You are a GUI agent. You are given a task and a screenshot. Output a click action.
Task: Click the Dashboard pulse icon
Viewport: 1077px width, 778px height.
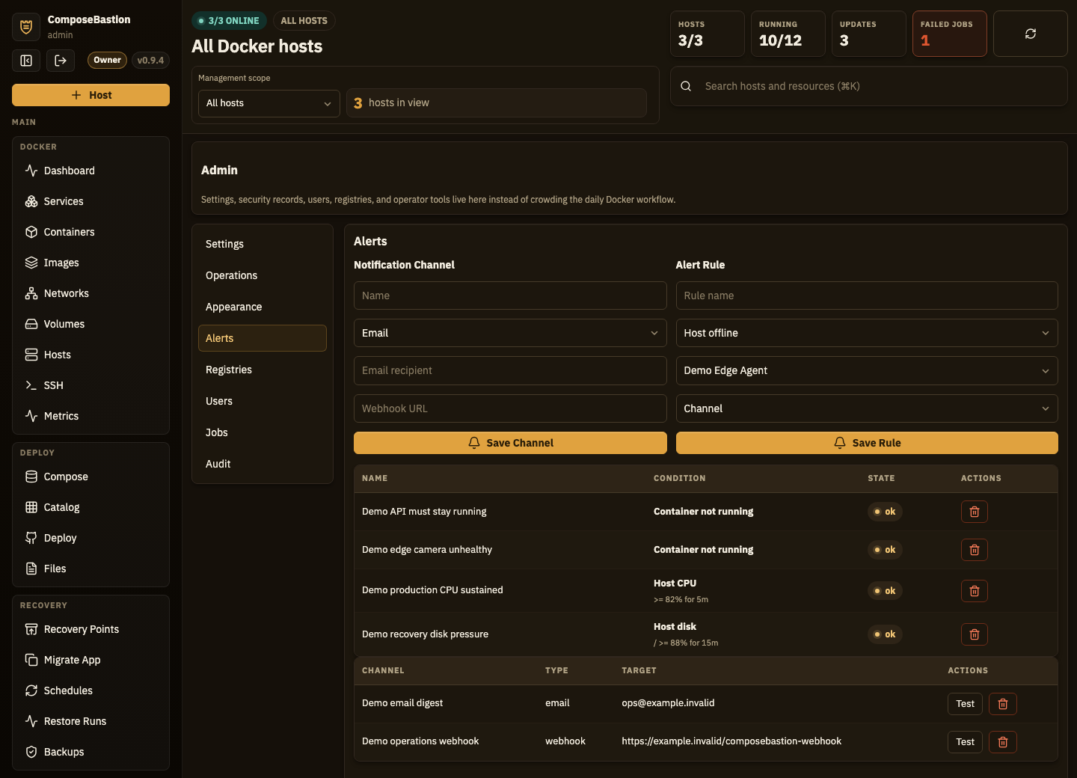coord(31,171)
